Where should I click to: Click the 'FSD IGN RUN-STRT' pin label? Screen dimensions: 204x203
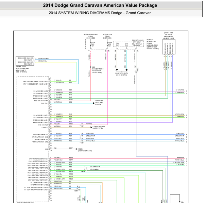tap(41, 101)
